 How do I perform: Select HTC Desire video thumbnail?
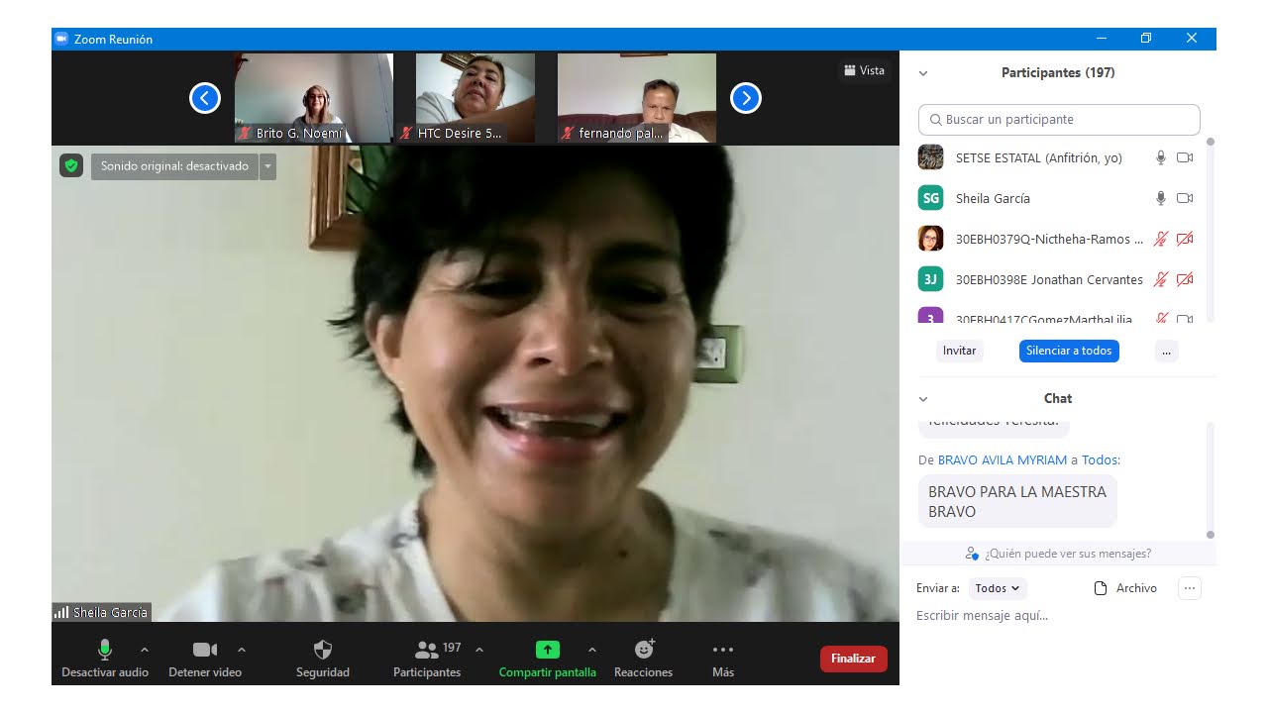[x=475, y=98]
